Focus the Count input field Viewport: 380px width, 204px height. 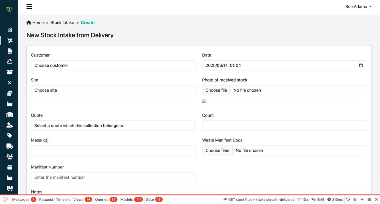coord(284,125)
